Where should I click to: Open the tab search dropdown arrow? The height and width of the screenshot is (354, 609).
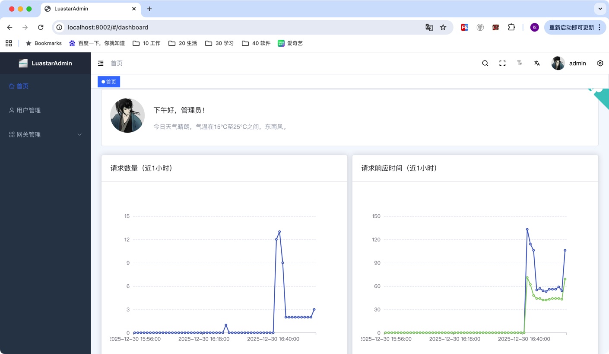[600, 9]
